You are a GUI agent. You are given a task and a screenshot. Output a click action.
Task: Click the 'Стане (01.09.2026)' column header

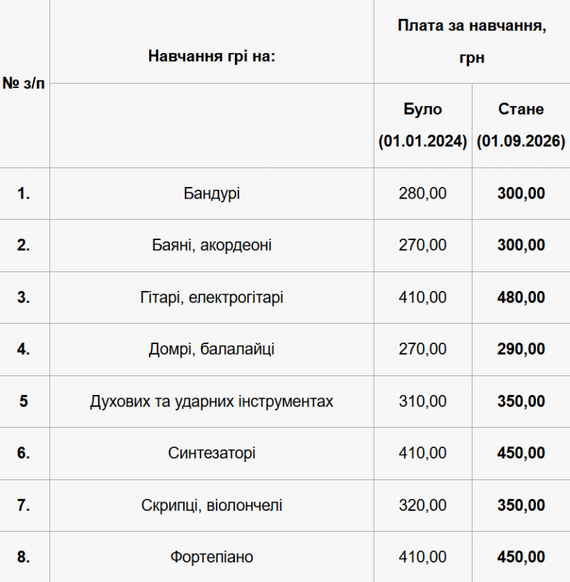click(521, 125)
